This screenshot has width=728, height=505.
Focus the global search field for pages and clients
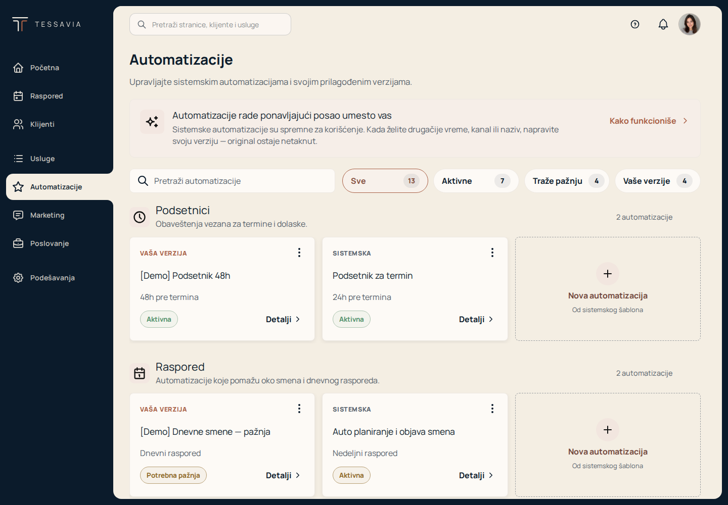210,24
